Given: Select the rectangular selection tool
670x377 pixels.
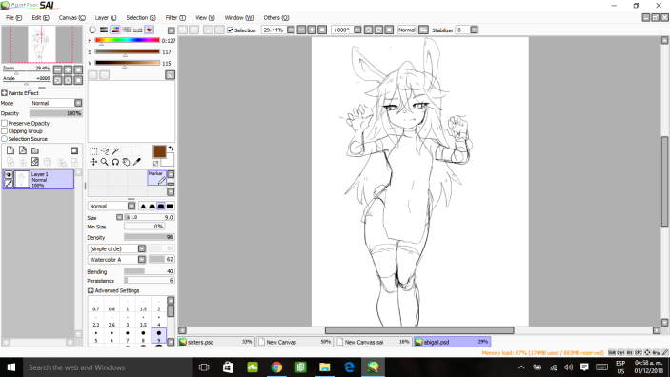Looking at the screenshot, I should pyautogui.click(x=93, y=151).
